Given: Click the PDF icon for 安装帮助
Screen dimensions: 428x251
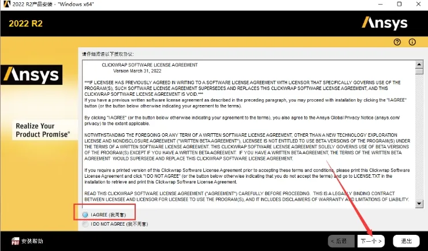Looking at the screenshot, I should (x=15, y=241).
